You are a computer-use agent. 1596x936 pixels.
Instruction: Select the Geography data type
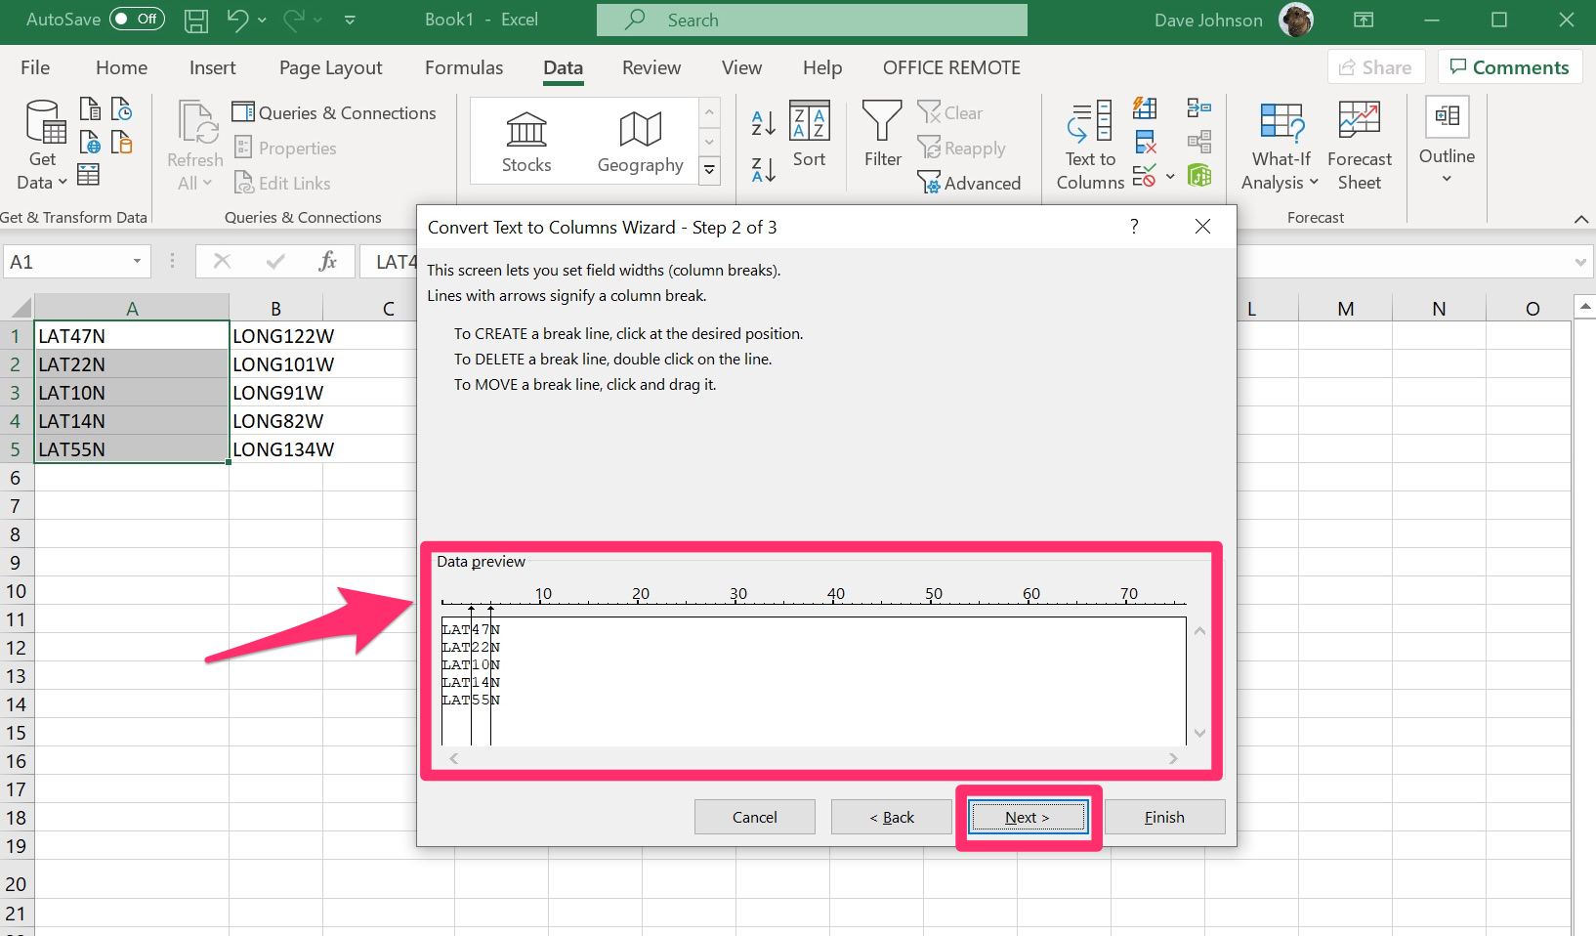(x=641, y=142)
